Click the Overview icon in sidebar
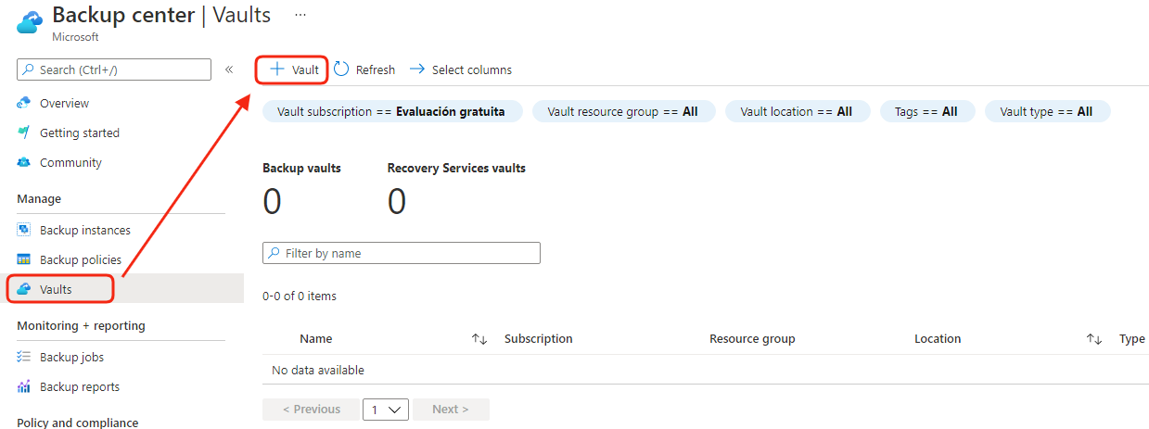1149x429 pixels. pos(24,103)
